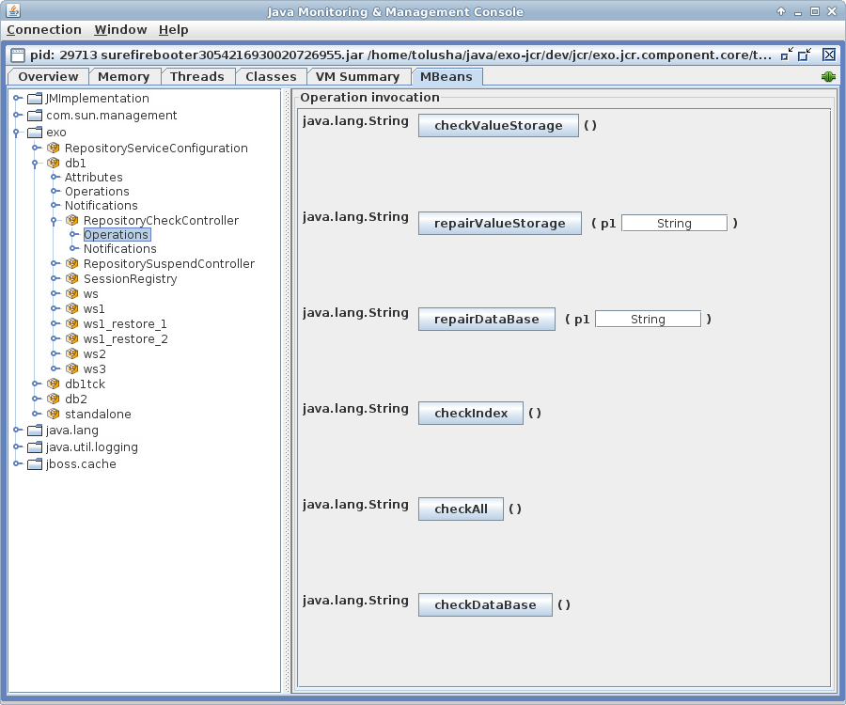Viewport: 846px width, 705px height.
Task: Expand the db2 tree node
Action: click(x=37, y=399)
